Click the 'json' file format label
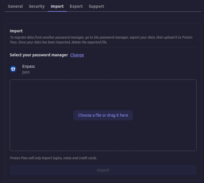The height and width of the screenshot is (183, 204). click(x=26, y=72)
